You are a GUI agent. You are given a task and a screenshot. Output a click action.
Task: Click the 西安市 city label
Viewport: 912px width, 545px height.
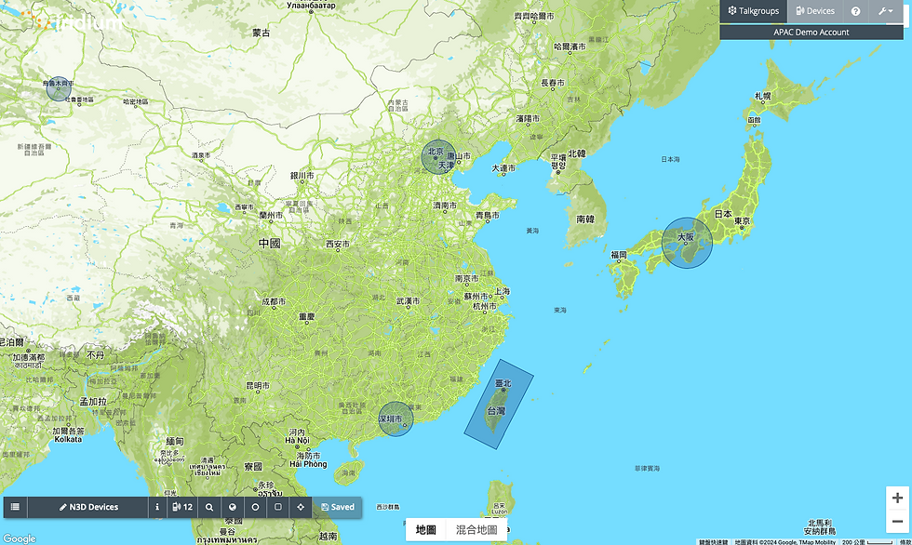point(338,245)
